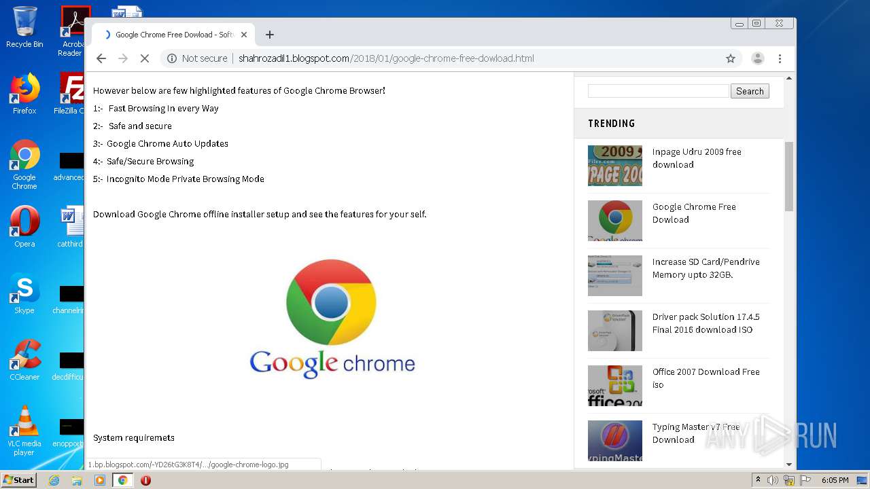Open Typing Master v7 Free Download link
This screenshot has width=870, height=489.
point(696,433)
